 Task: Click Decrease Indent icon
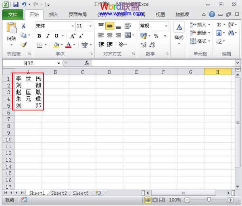pos(101,45)
